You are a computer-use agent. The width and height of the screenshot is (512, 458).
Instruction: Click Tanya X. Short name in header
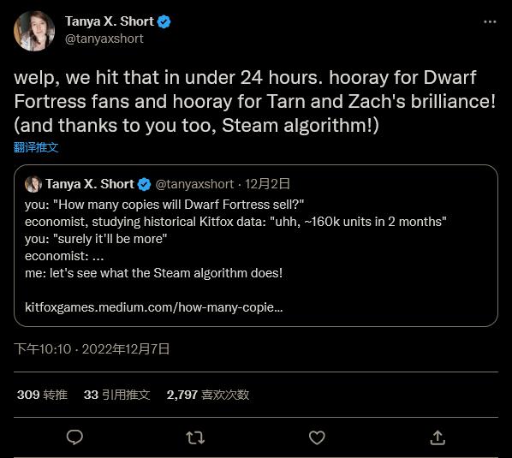(110, 21)
